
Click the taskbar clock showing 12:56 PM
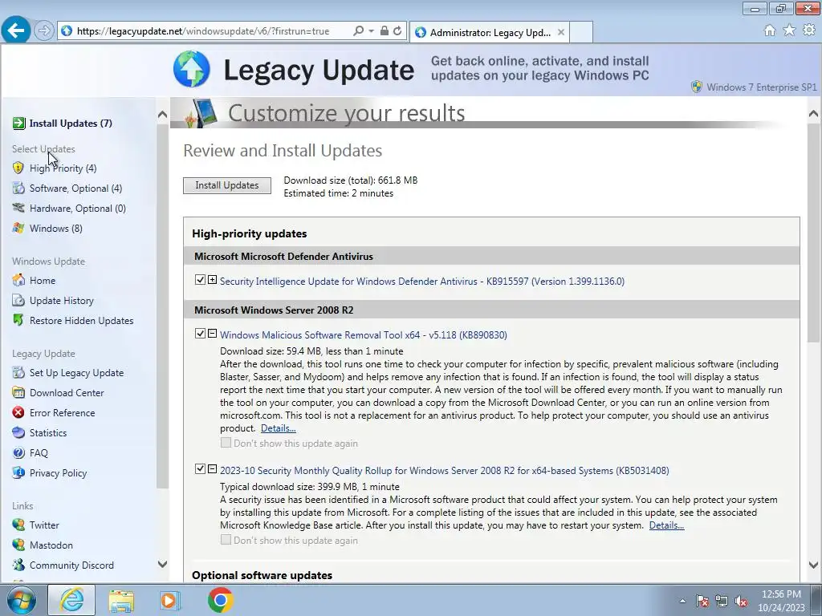(781, 601)
